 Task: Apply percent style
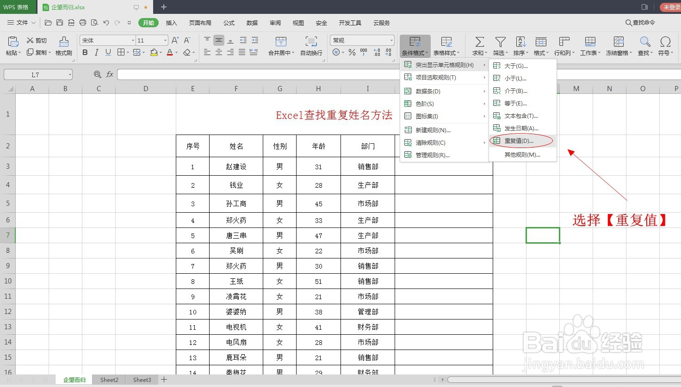pyautogui.click(x=352, y=53)
